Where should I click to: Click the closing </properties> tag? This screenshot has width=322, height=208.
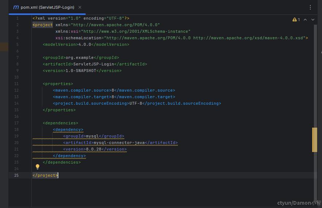click(59, 110)
